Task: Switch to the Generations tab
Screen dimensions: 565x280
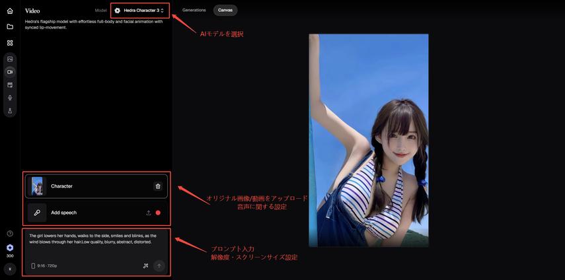Action: [194, 11]
